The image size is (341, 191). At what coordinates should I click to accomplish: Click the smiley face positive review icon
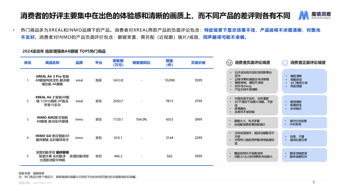(285, 63)
